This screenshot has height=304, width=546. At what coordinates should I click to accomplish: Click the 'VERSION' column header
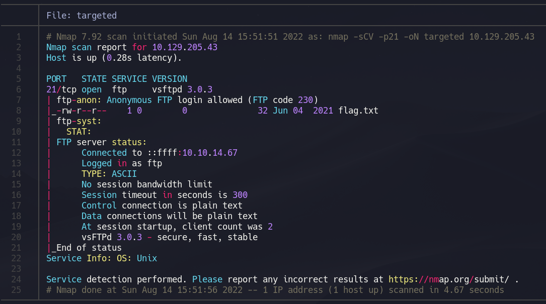click(170, 79)
